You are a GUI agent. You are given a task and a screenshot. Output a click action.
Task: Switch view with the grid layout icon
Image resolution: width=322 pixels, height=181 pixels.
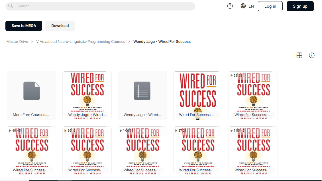pyautogui.click(x=299, y=55)
